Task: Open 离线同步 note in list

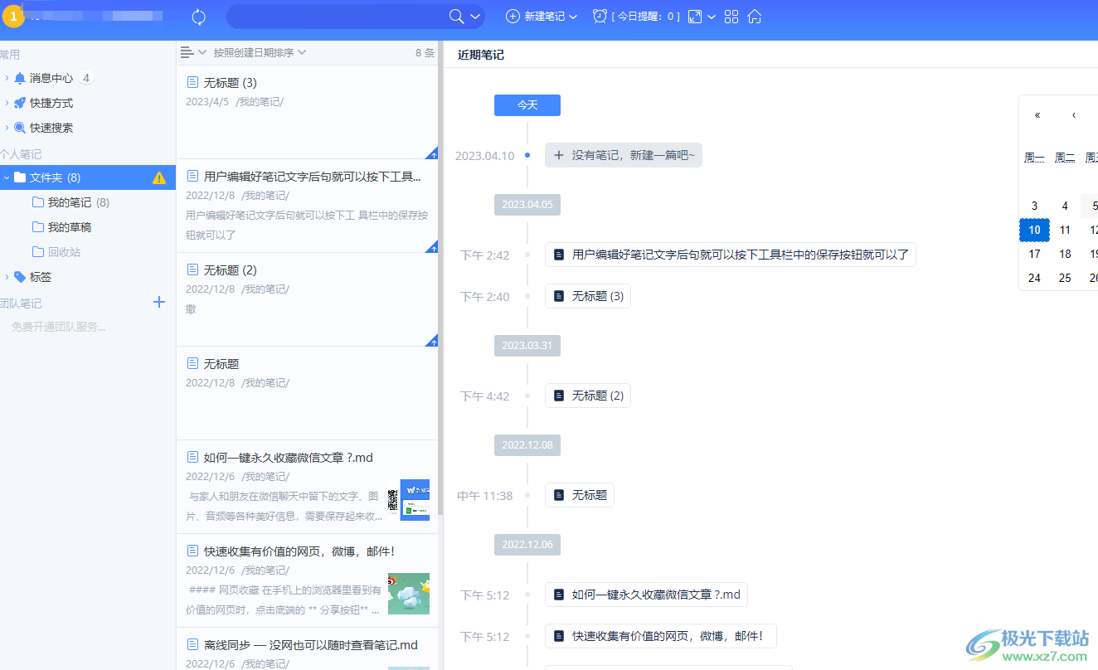Action: tap(307, 648)
